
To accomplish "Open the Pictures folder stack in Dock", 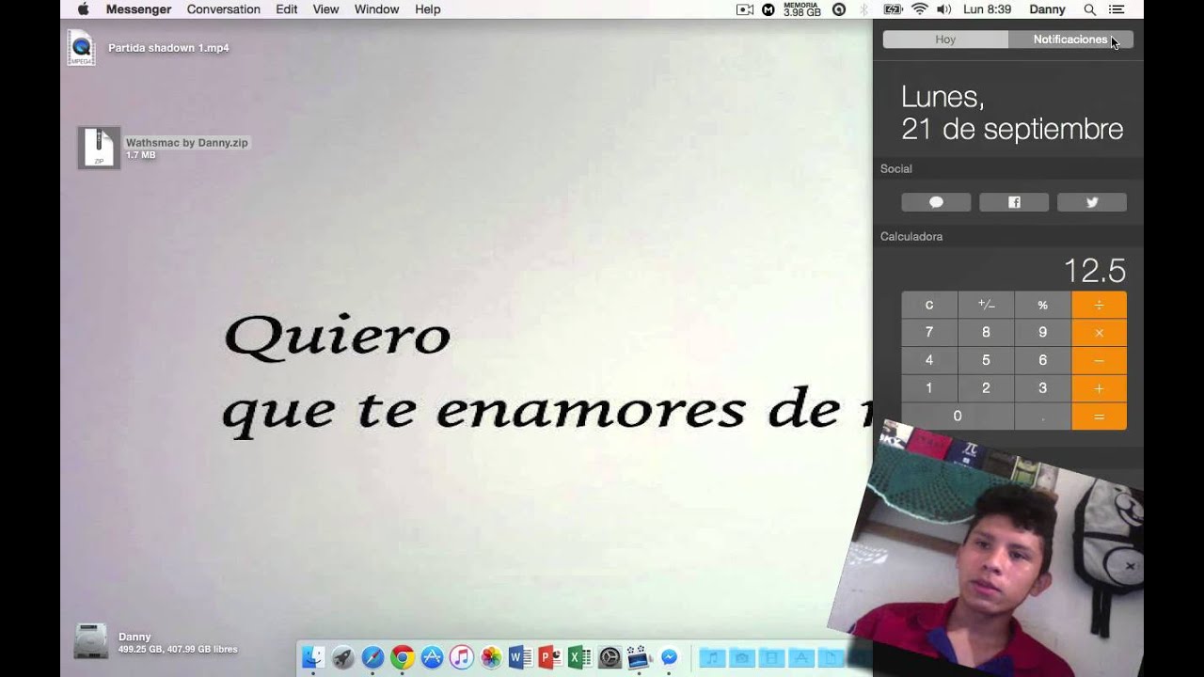I will [x=742, y=658].
